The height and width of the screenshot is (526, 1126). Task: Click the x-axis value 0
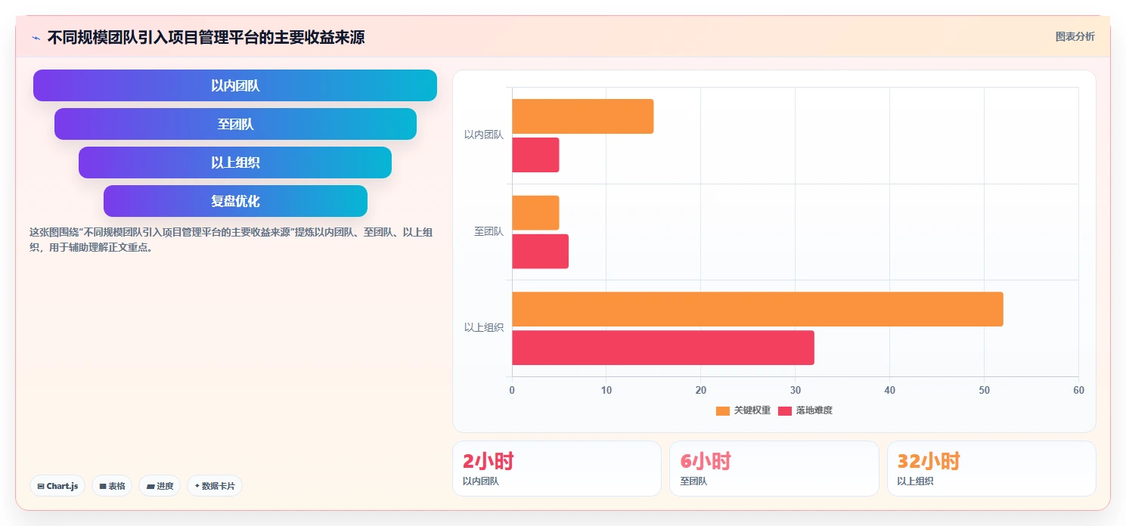(x=512, y=391)
